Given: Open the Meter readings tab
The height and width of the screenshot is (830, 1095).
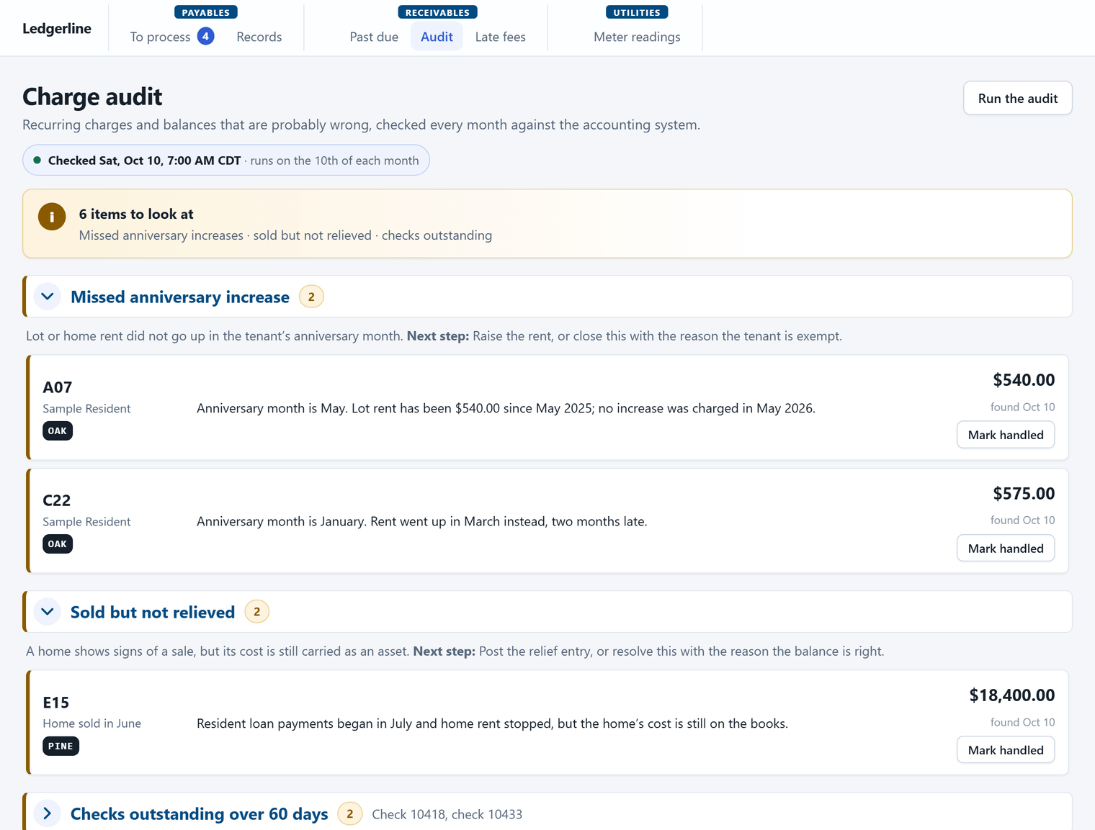Looking at the screenshot, I should (x=637, y=37).
